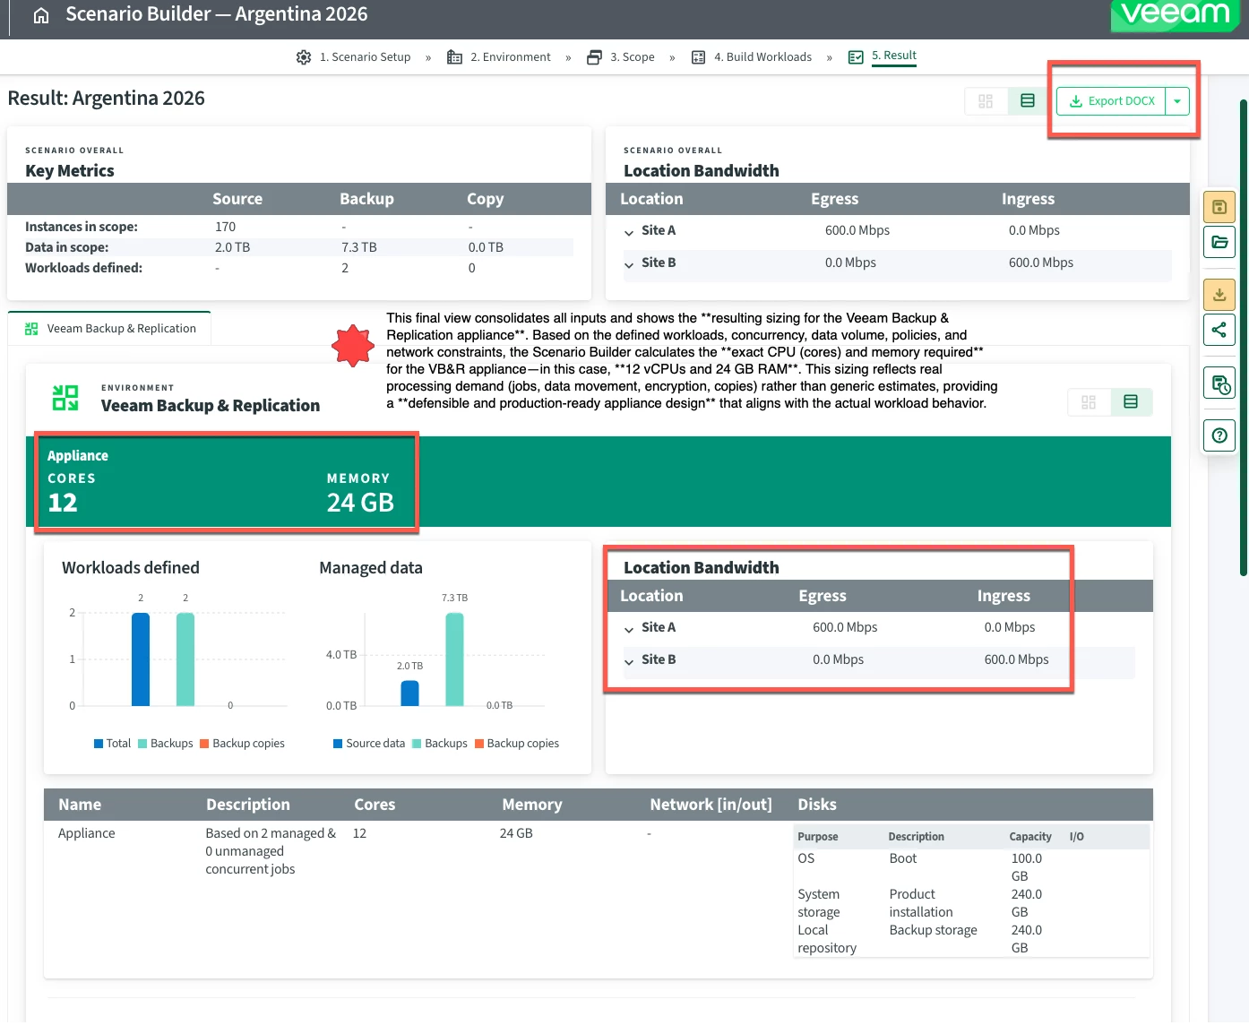
Task: Click the home icon in the header
Action: [41, 15]
